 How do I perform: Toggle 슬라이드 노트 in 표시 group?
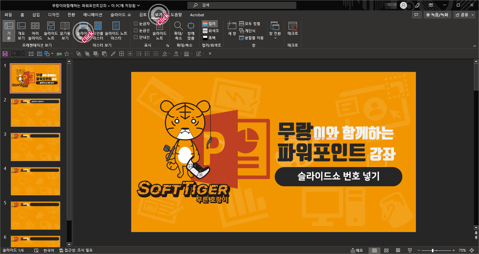pos(160,31)
